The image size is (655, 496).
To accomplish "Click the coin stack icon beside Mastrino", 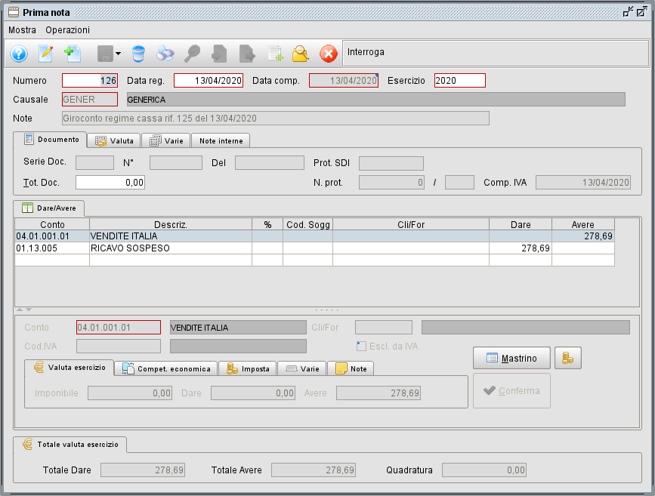I will (x=568, y=358).
